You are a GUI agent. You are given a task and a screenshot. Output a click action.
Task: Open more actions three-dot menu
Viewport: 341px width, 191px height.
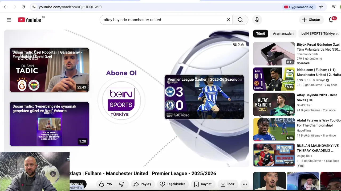(245, 184)
